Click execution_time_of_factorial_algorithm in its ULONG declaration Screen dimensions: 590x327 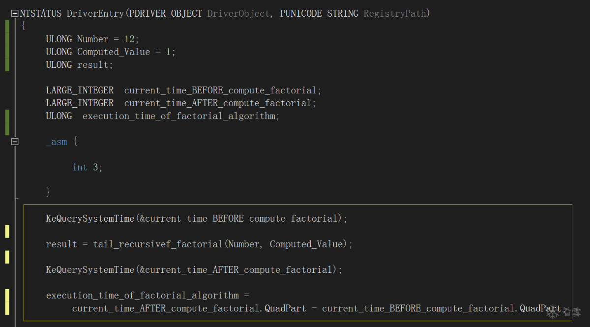pyautogui.click(x=178, y=116)
